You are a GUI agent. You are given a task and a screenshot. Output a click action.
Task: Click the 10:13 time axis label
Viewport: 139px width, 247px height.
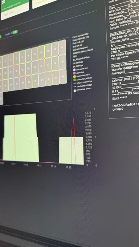[x=39, y=165]
